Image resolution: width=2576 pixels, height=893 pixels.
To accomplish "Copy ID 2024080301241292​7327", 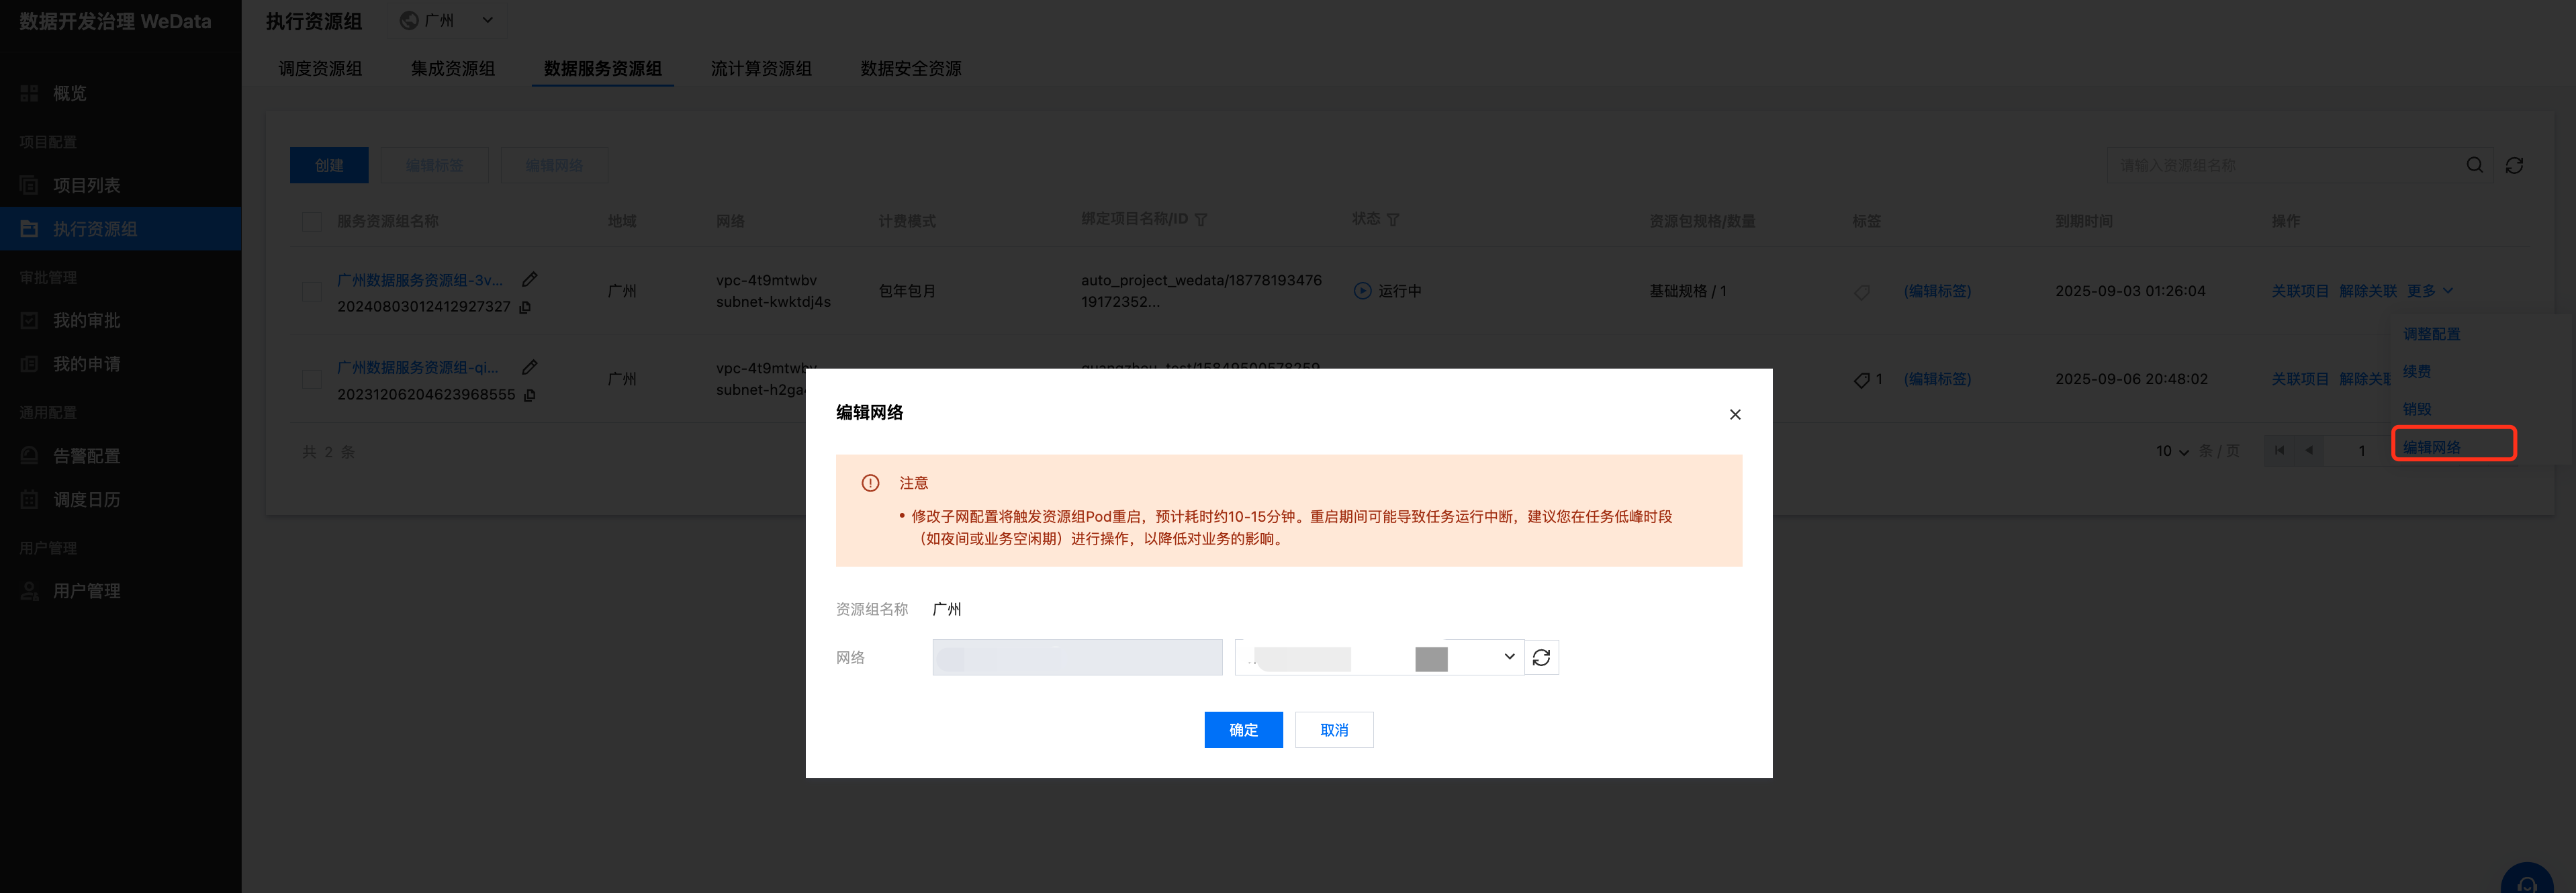I will (x=525, y=307).
